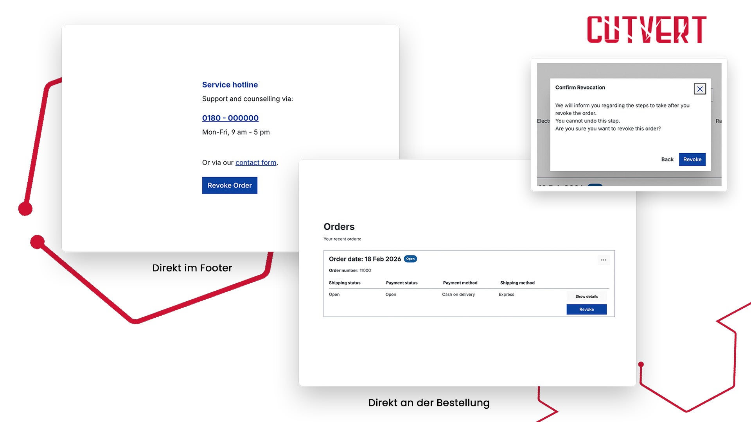Confirm with the Revoke dialog button
Viewport: 751px width, 422px height.
point(692,159)
